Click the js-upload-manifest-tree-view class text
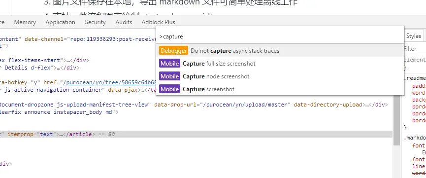 [102, 105]
